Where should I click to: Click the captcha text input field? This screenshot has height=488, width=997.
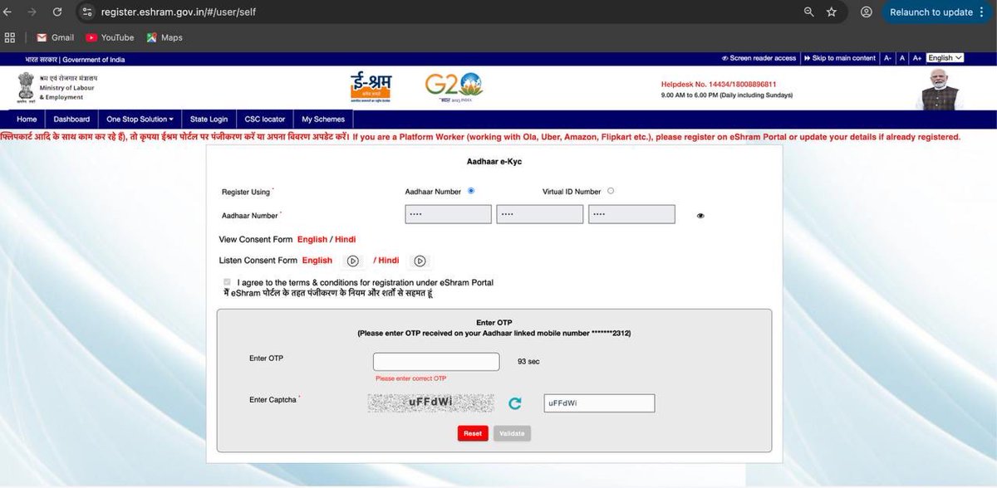point(599,403)
